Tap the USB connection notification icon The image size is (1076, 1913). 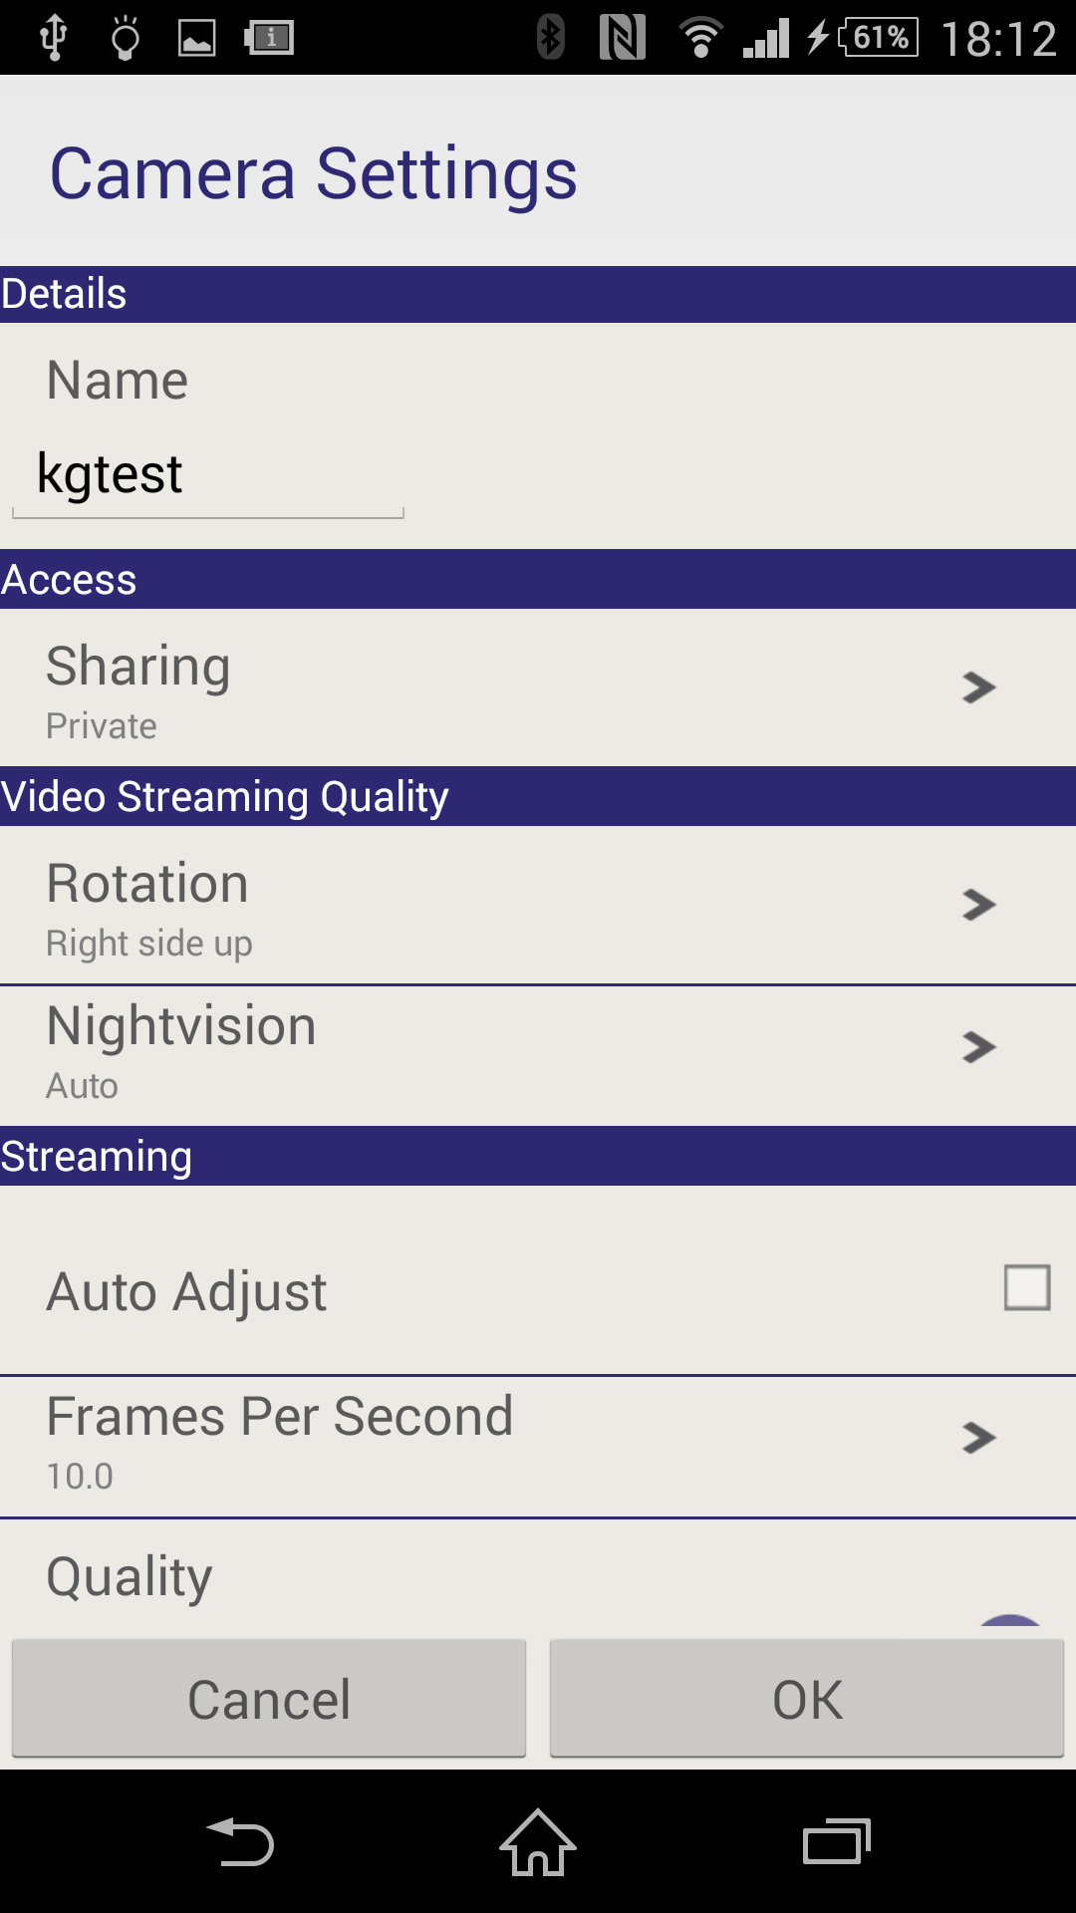pos(53,38)
